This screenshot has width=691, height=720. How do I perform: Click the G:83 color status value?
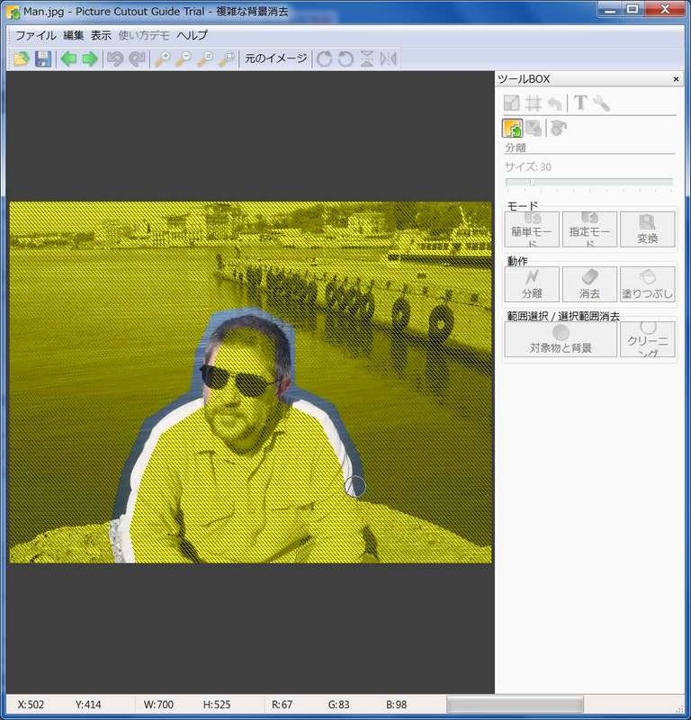[338, 705]
